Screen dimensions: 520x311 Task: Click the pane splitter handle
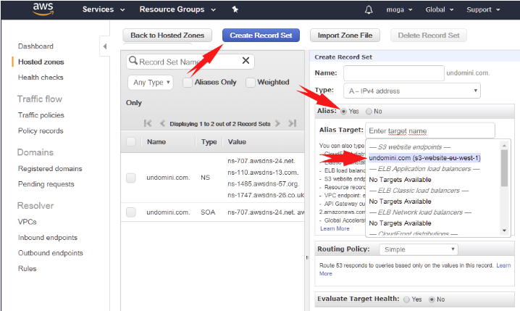pyautogui.click(x=307, y=257)
